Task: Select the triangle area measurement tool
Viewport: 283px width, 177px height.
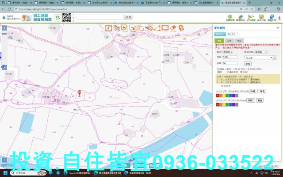Action: (x=157, y=28)
